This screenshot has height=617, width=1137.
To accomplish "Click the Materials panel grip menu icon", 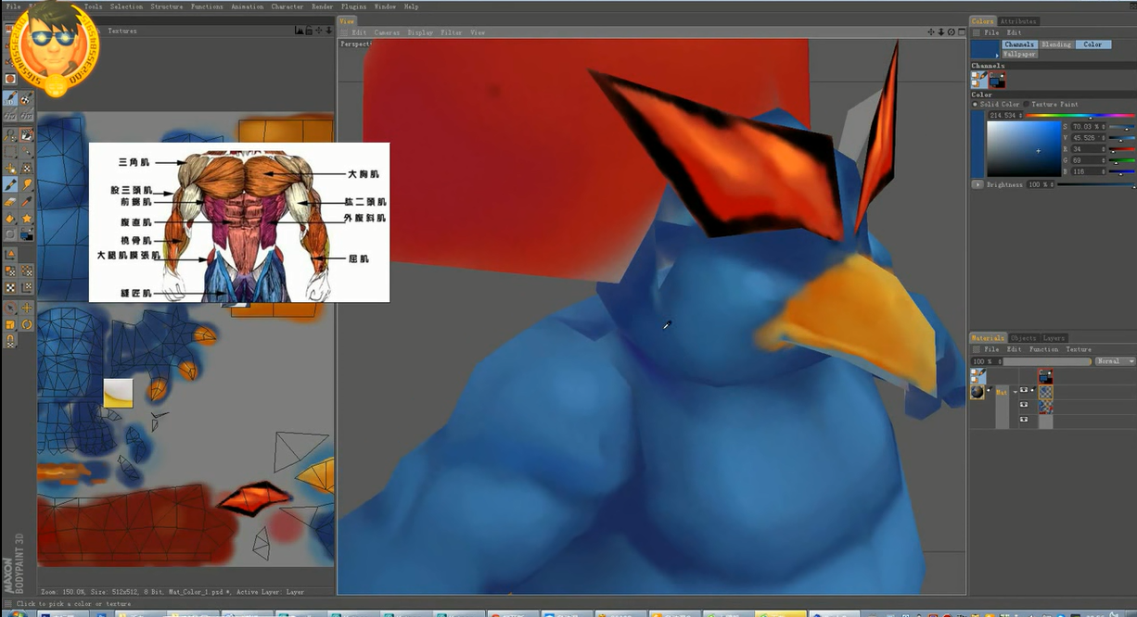I will [976, 349].
